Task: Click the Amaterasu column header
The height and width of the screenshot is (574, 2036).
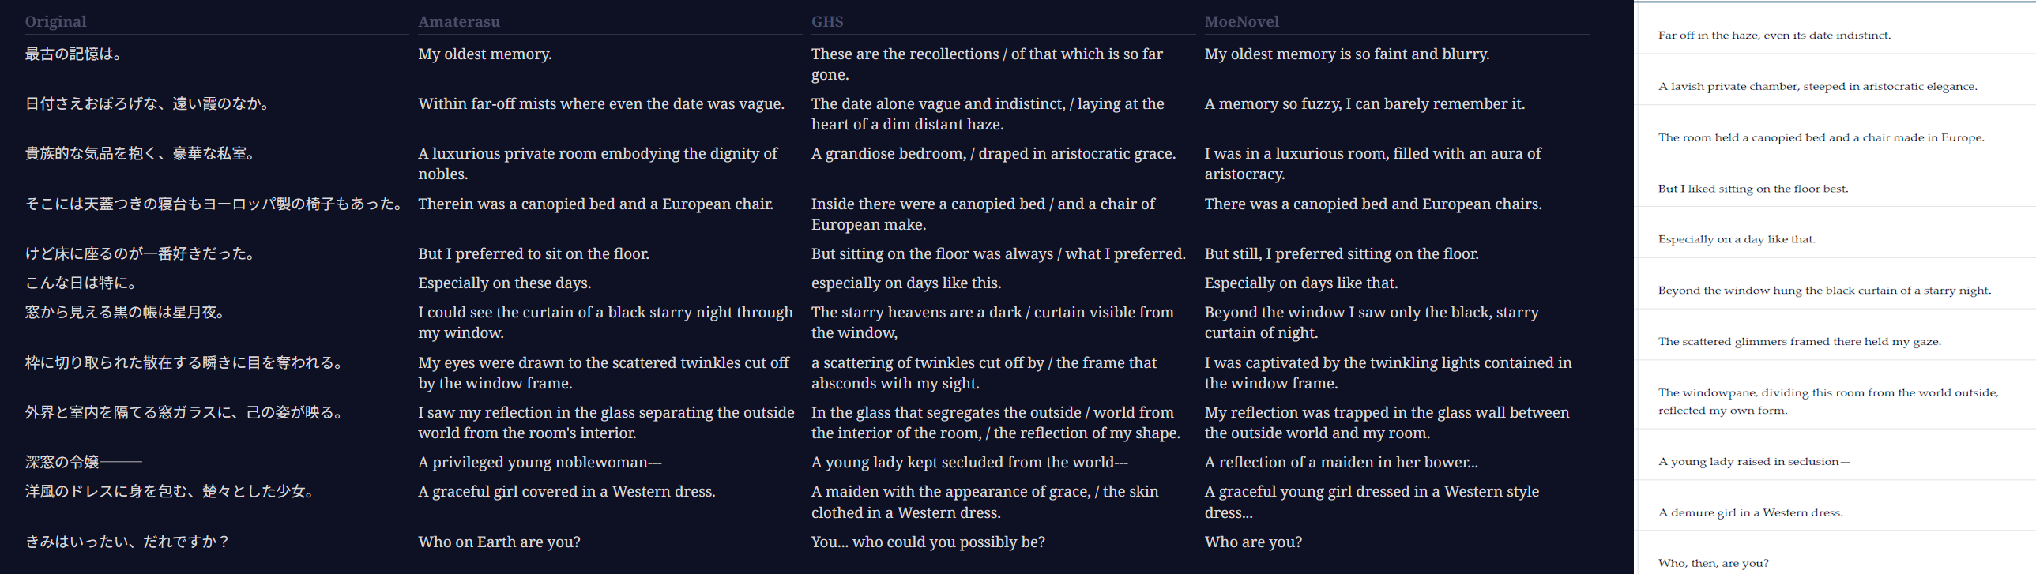Action: click(x=458, y=21)
